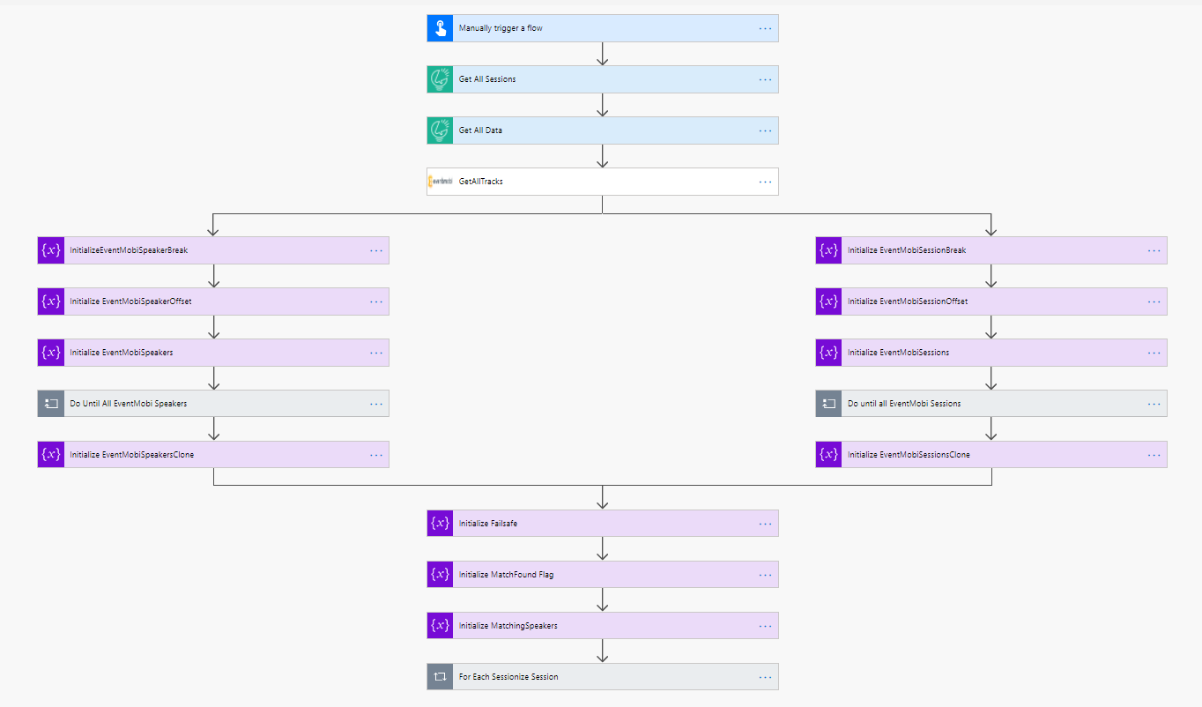Click the Initialize MatchingSpeakers variable icon

440,626
